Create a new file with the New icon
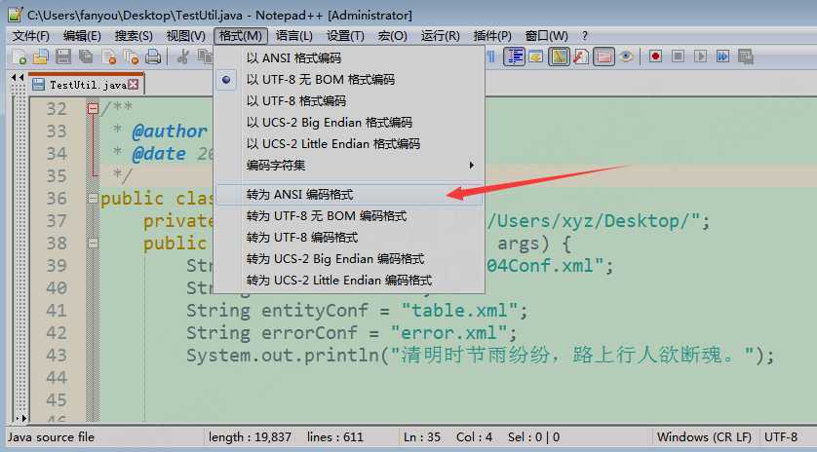Image resolution: width=817 pixels, height=452 pixels. [x=19, y=56]
